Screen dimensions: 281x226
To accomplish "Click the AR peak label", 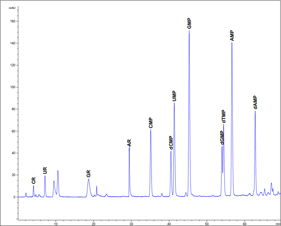I will (129, 143).
